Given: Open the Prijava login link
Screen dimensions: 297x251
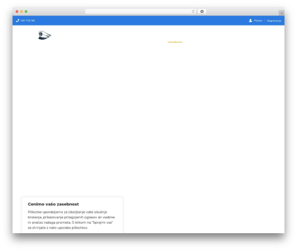Looking at the screenshot, I should click(258, 21).
